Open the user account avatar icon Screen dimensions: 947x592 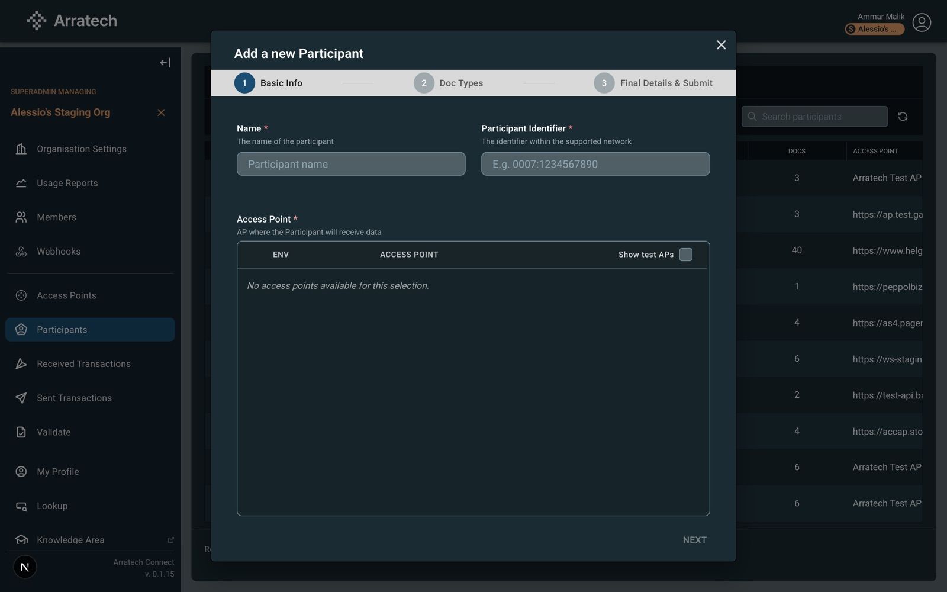922,22
